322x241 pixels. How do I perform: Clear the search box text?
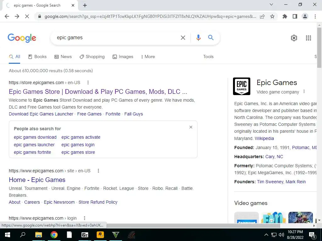pos(183,38)
